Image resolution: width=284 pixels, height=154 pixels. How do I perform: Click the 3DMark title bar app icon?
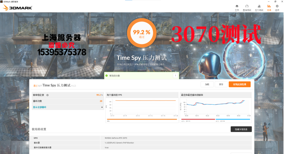point(1,1)
